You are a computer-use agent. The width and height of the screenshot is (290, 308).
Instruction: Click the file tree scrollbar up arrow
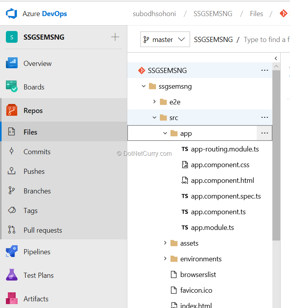pyautogui.click(x=276, y=66)
